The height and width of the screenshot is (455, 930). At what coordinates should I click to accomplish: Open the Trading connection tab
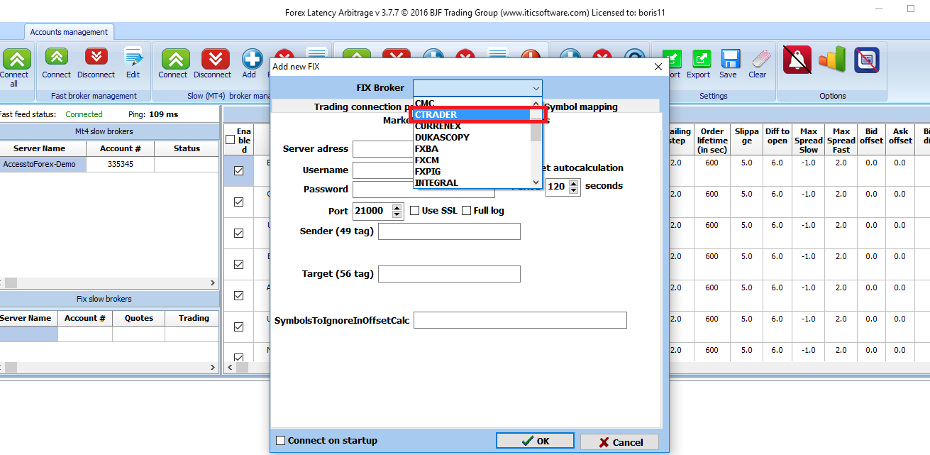click(x=363, y=107)
